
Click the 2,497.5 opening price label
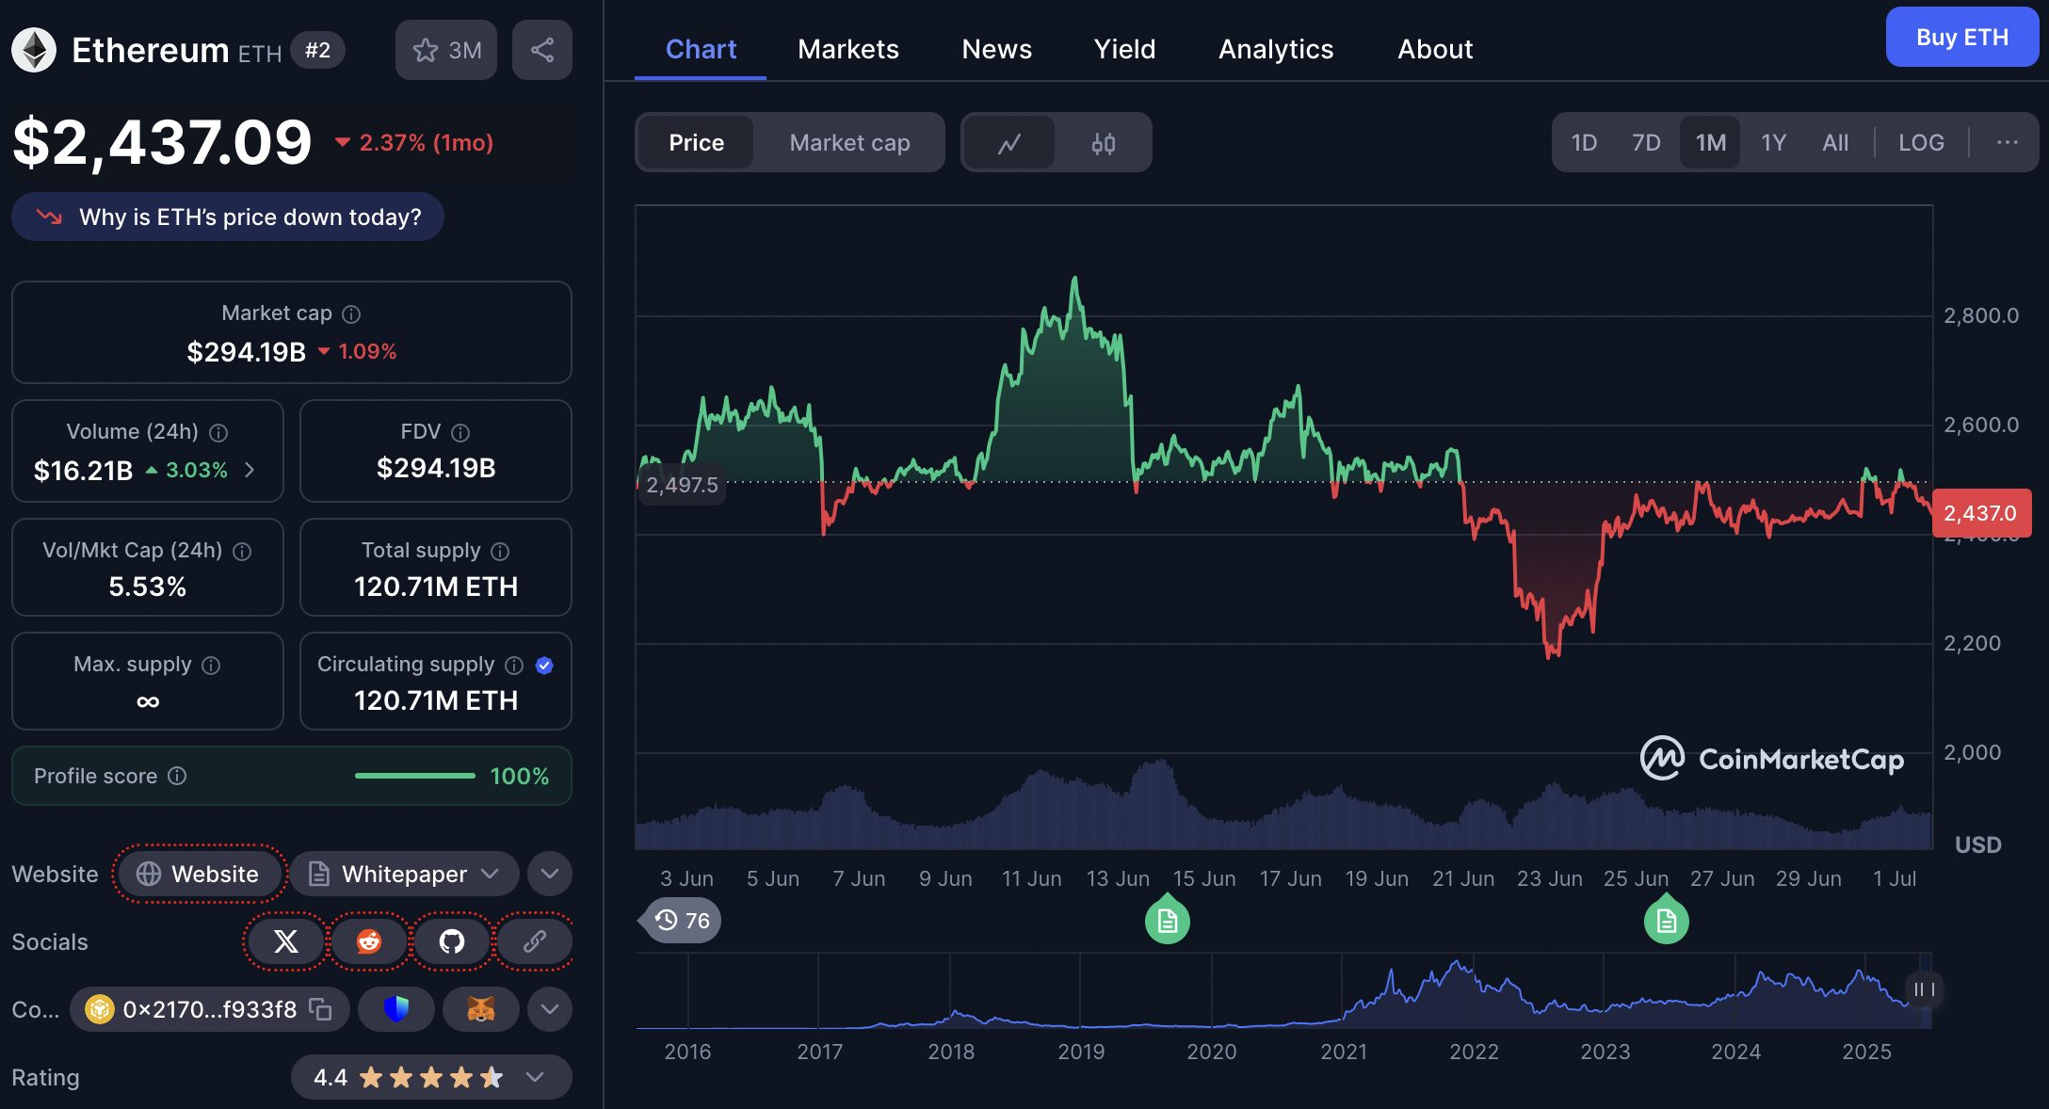681,485
